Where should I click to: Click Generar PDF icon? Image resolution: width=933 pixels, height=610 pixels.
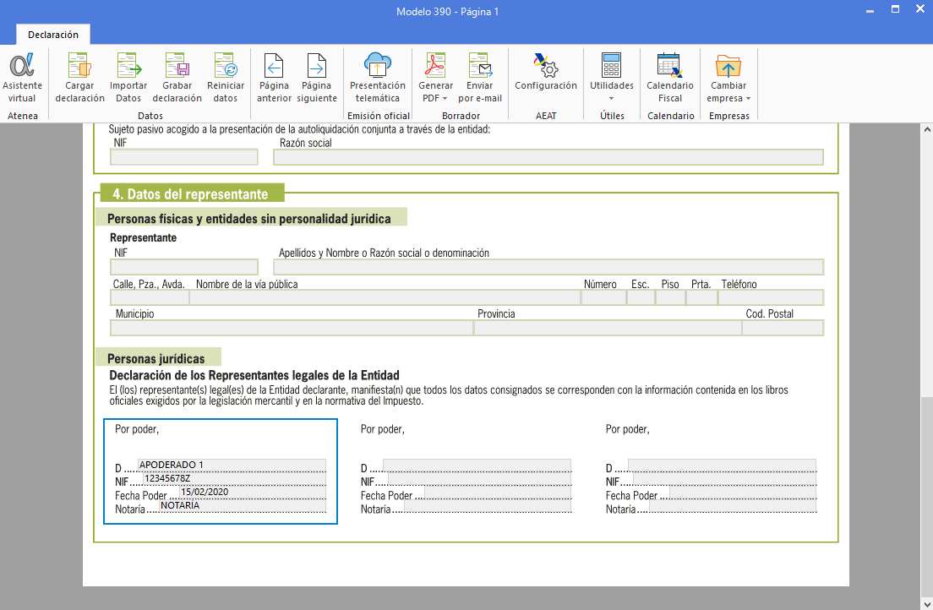[435, 66]
